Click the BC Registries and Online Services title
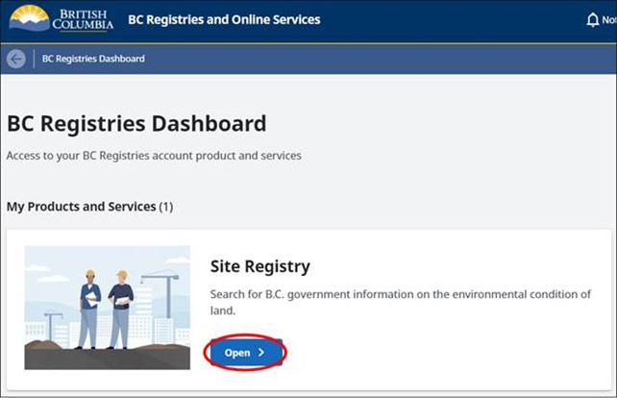The image size is (617, 398). coord(224,19)
